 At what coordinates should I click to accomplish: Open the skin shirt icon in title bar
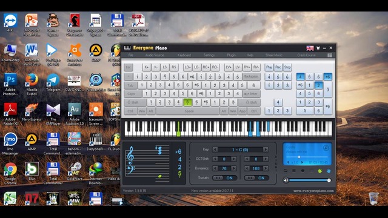click(x=318, y=48)
